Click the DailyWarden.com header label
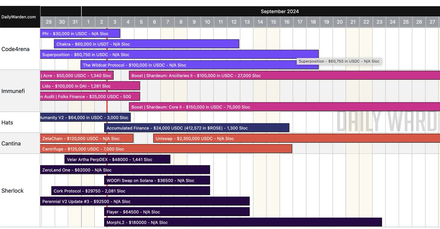The height and width of the screenshot is (229, 440). [x=19, y=17]
